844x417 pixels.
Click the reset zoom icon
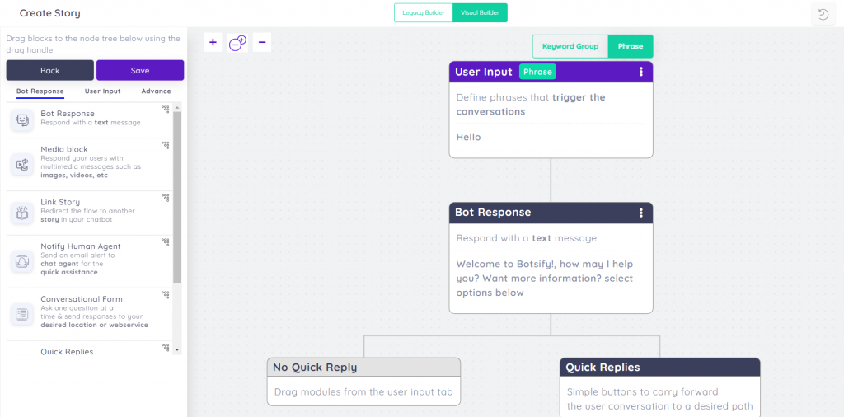237,43
